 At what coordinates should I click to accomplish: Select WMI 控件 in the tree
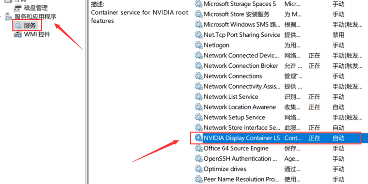click(37, 35)
